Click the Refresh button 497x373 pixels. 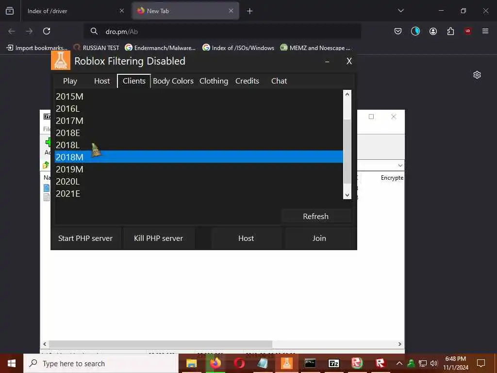[x=316, y=216]
